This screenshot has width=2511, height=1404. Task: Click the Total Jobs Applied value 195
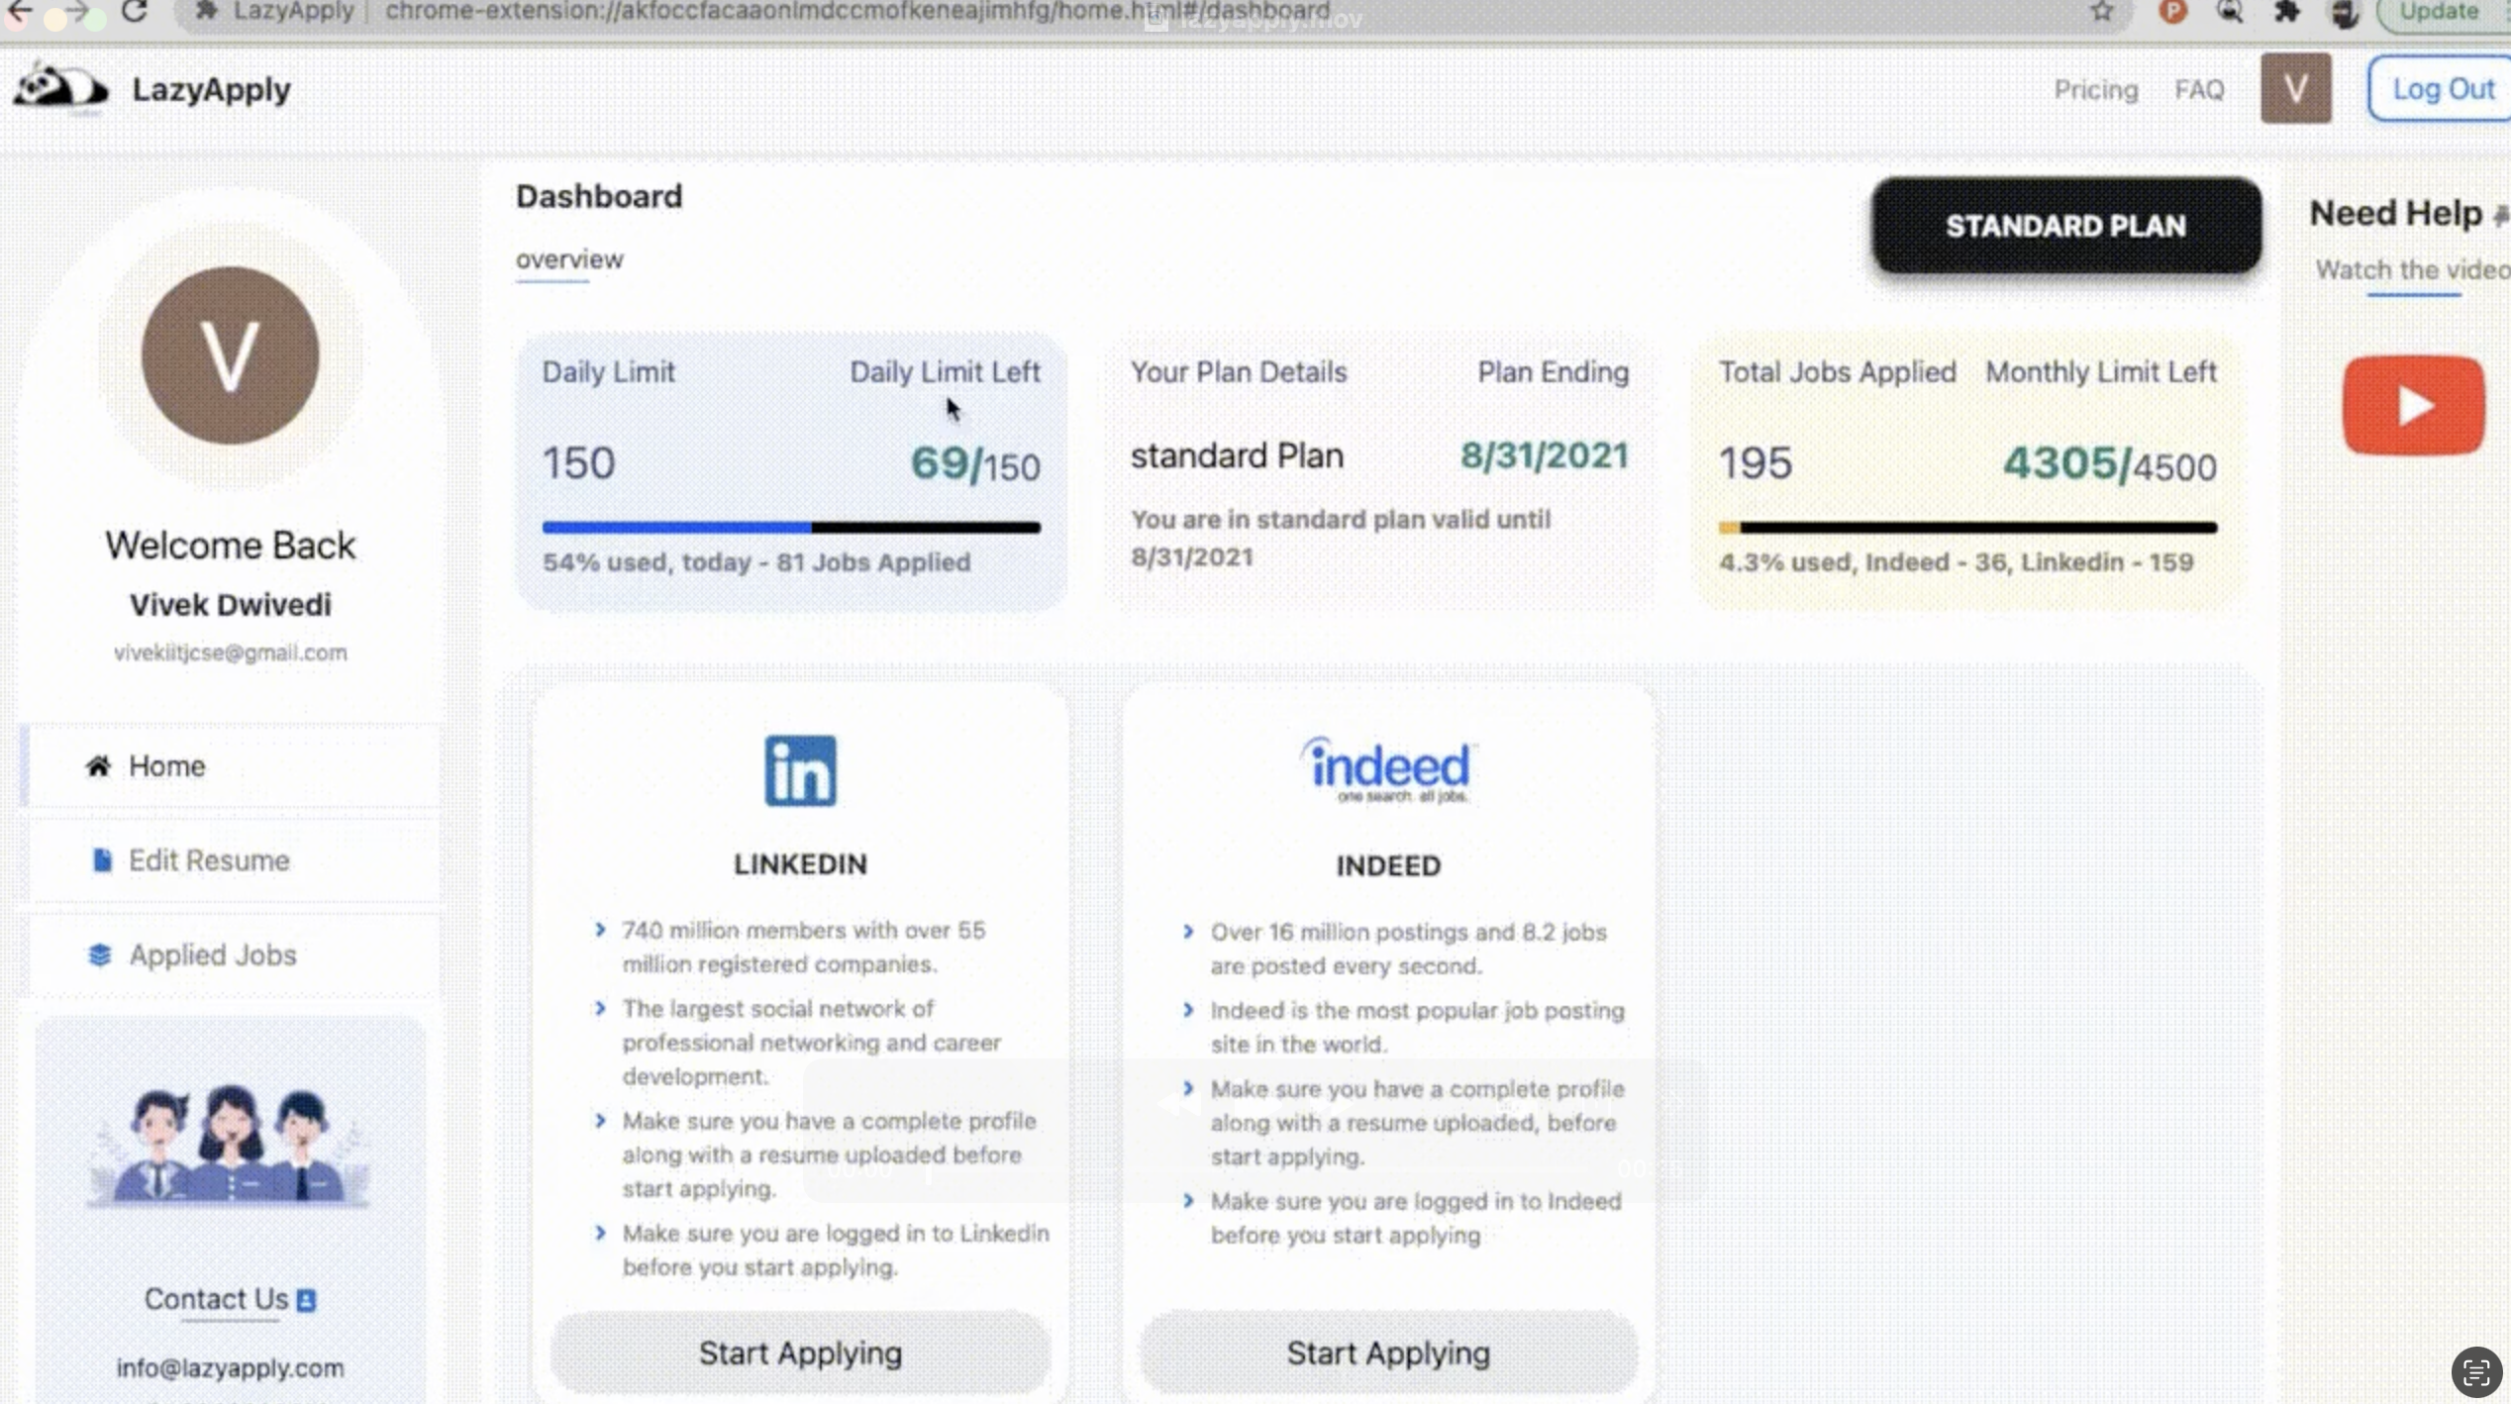pos(1756,463)
